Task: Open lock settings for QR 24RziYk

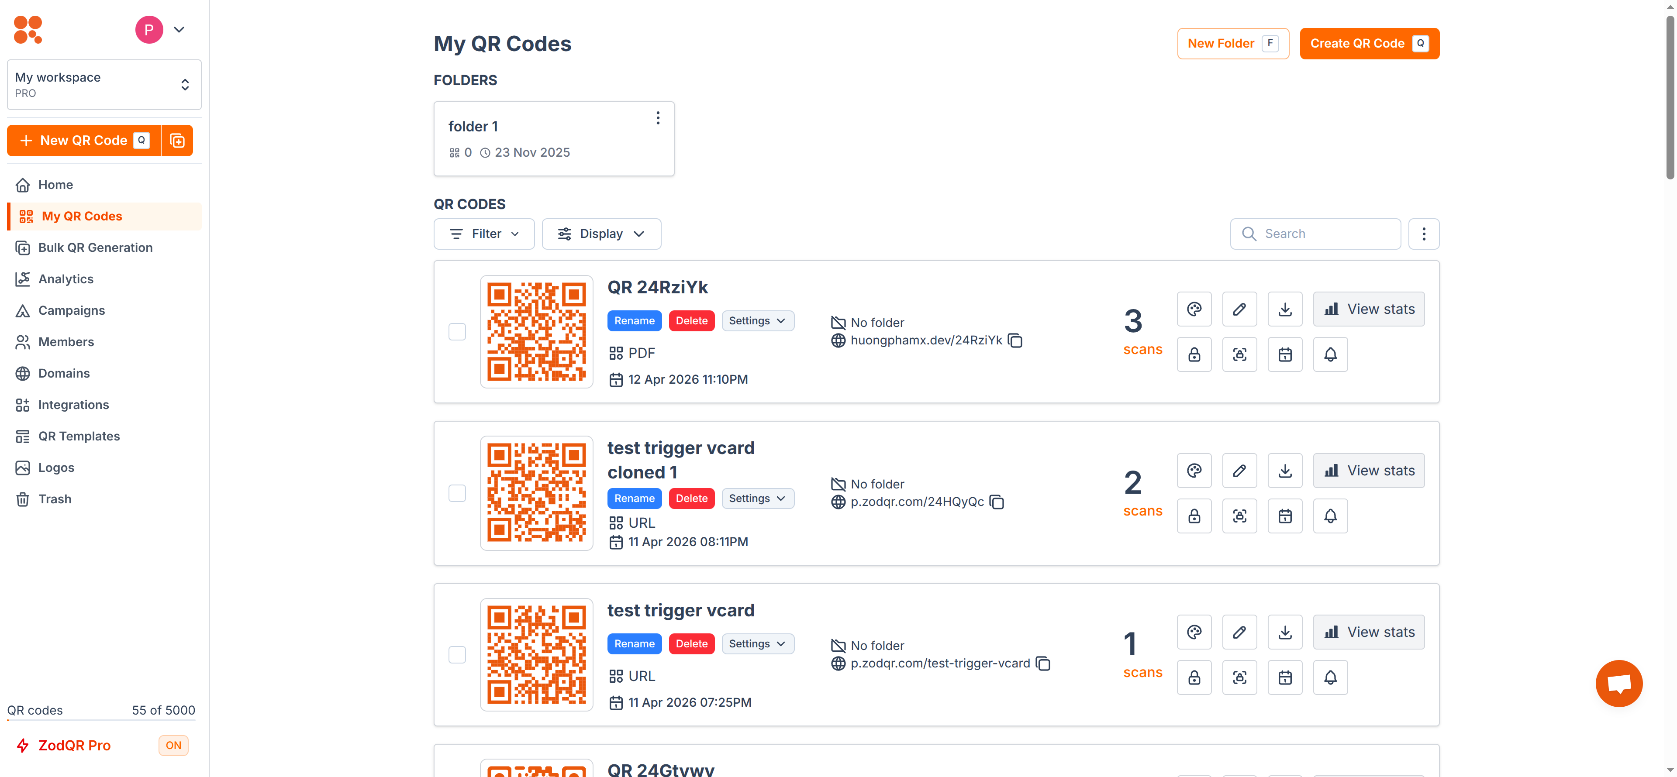Action: click(1194, 354)
